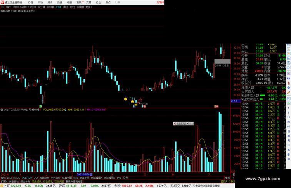Select the pencil drawing tool icon
291x188 pixels.
pyautogui.click(x=289, y=92)
